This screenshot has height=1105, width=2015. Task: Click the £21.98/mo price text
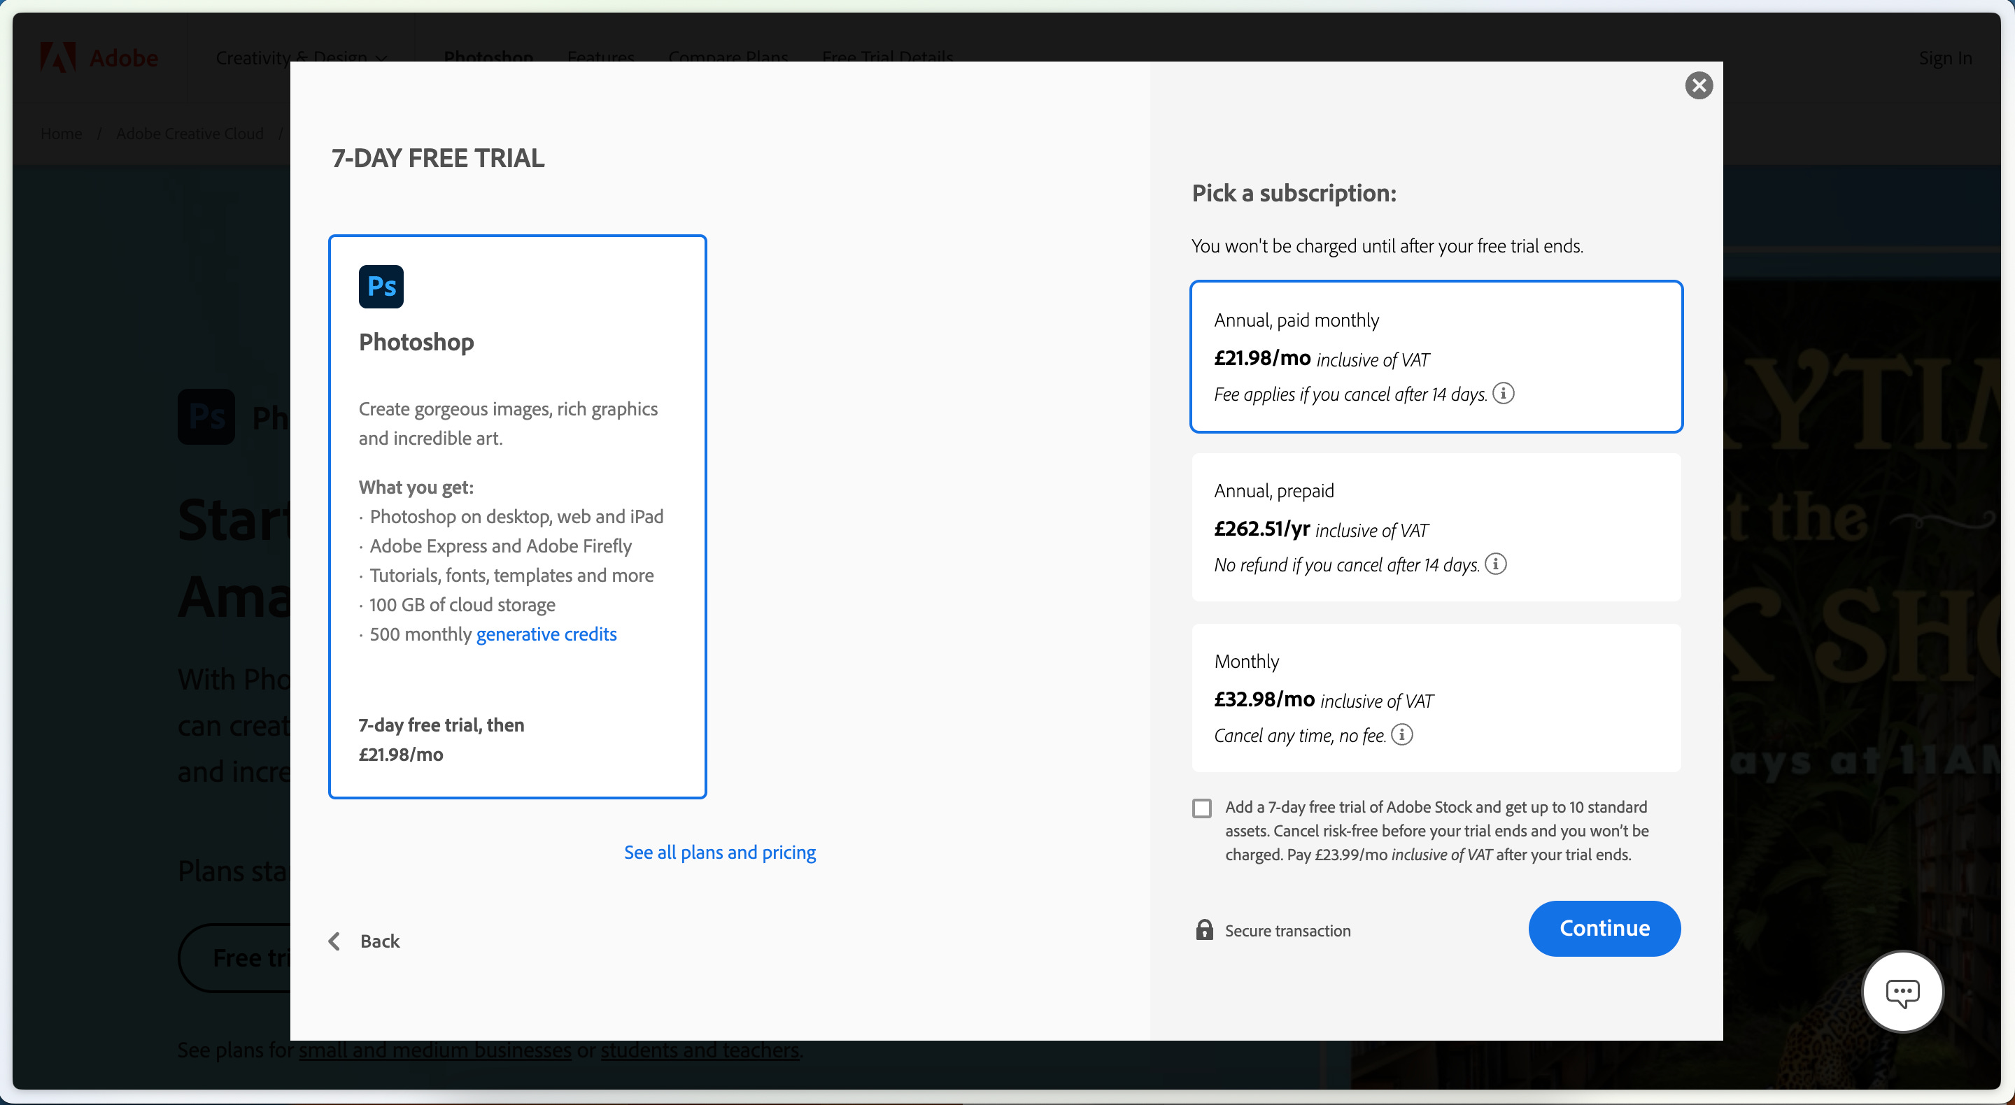[1261, 358]
